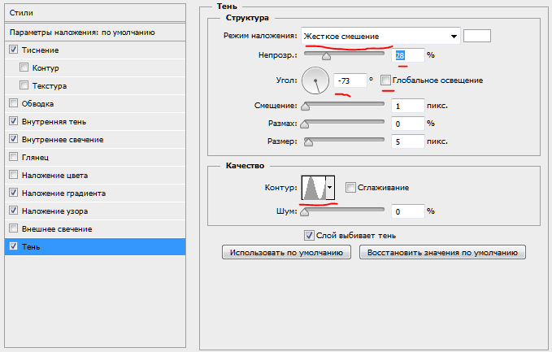Image resolution: width=552 pixels, height=352 pixels.
Task: Click the contour curve thumbnail
Action: (313, 188)
